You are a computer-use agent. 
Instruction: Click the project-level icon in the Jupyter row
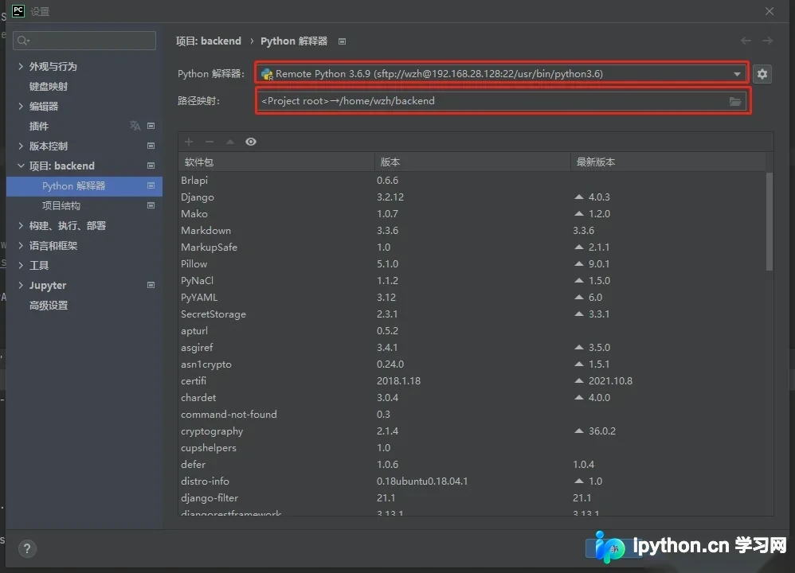pyautogui.click(x=151, y=285)
